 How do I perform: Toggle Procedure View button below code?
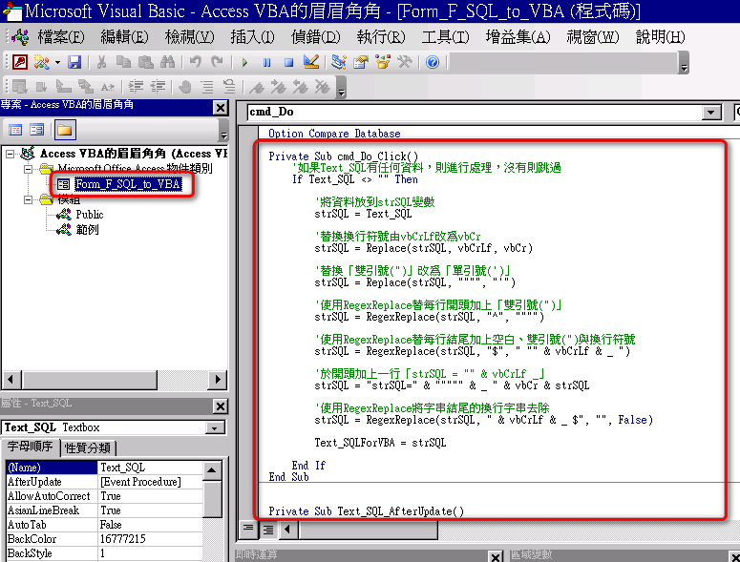tap(248, 529)
